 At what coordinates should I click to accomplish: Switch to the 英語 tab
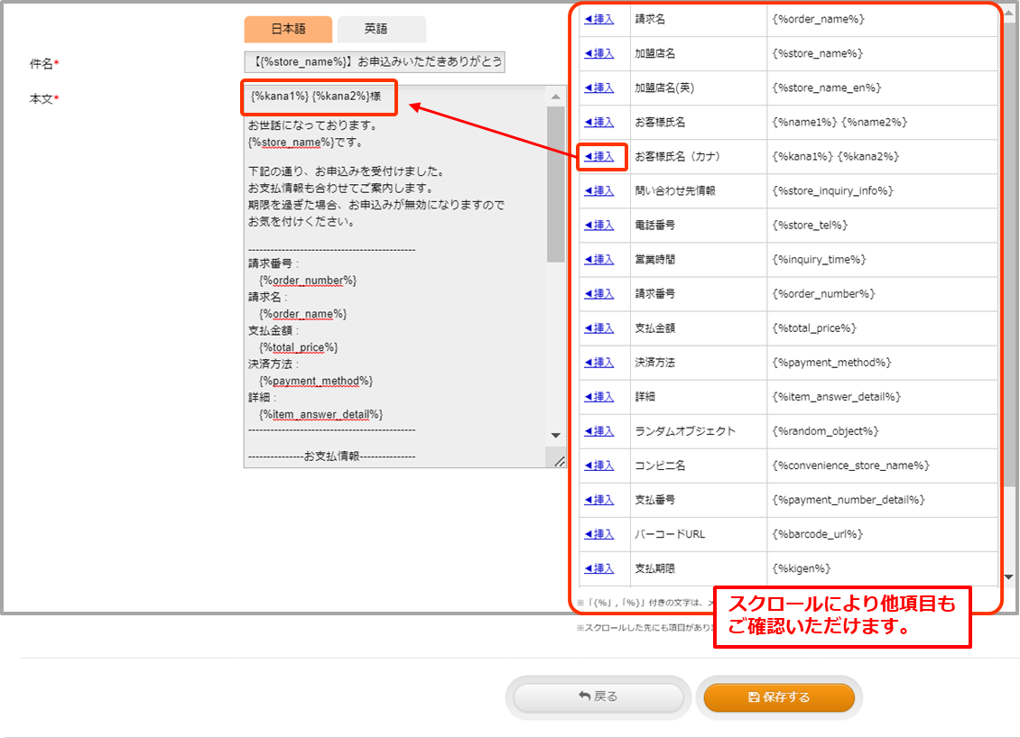[381, 29]
